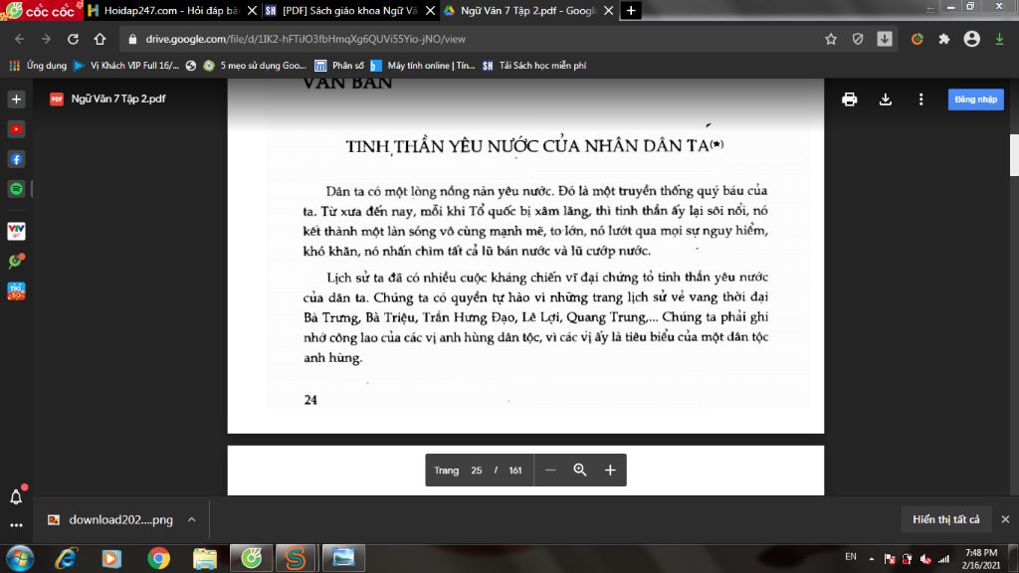Close the Ngữ Văn 7 Tập 2 tab
Viewport: 1019px width, 573px height.
coord(608,10)
